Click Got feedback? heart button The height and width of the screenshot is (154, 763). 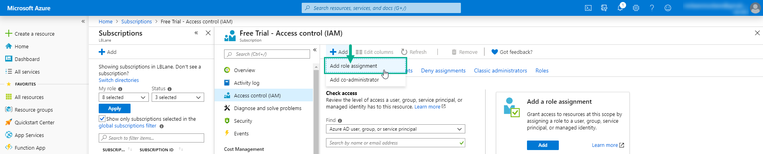click(512, 52)
